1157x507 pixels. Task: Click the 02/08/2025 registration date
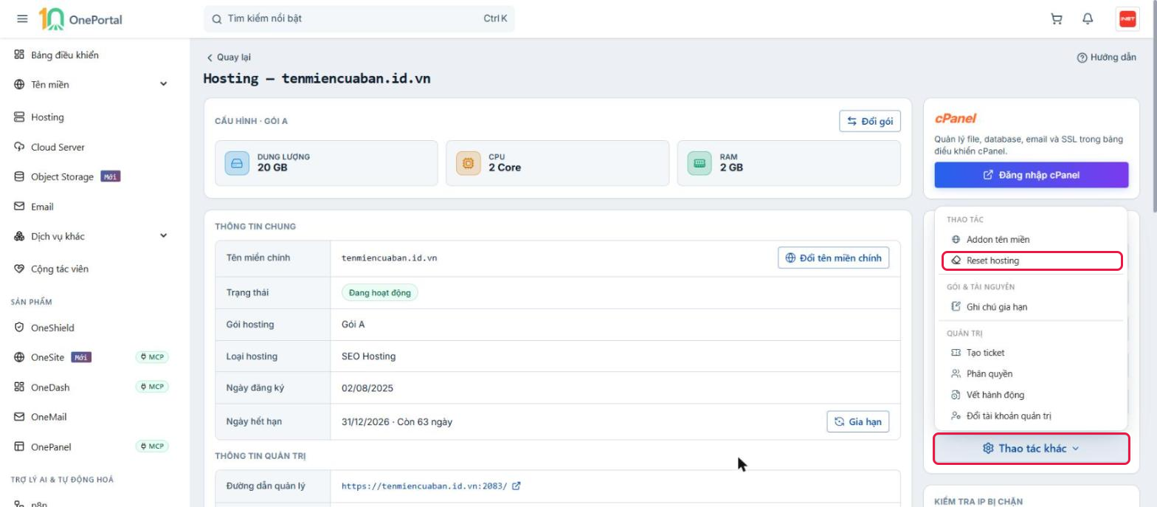367,388
